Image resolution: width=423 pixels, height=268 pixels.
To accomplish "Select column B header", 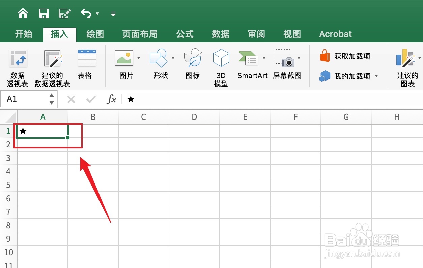I will pyautogui.click(x=93, y=117).
